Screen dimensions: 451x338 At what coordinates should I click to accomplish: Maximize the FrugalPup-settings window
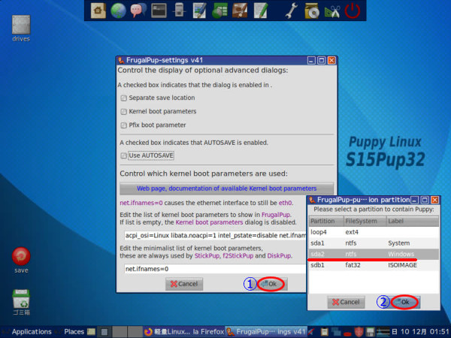321,60
